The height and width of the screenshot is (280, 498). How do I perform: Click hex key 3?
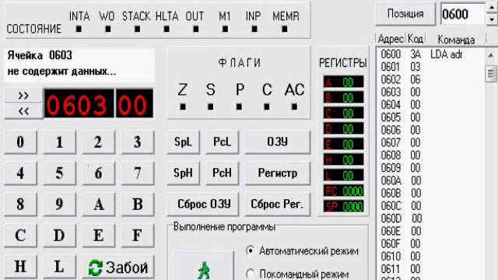point(138,142)
